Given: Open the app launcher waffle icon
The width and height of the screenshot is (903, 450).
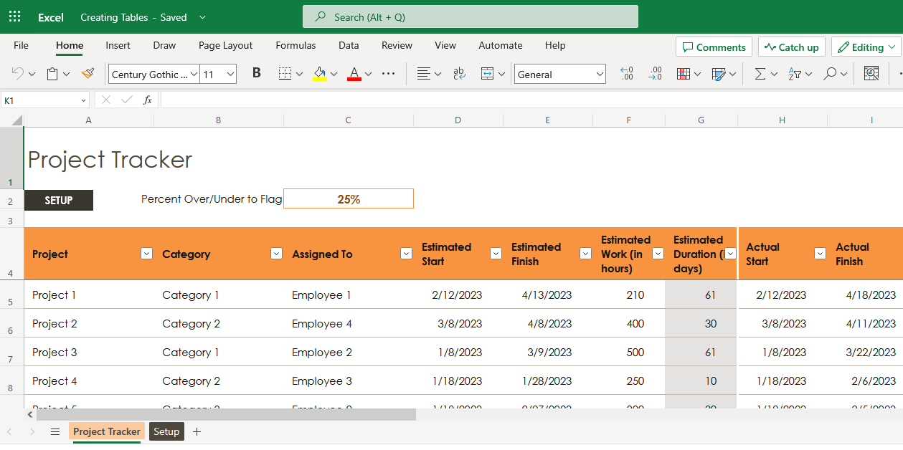Looking at the screenshot, I should 14,16.
